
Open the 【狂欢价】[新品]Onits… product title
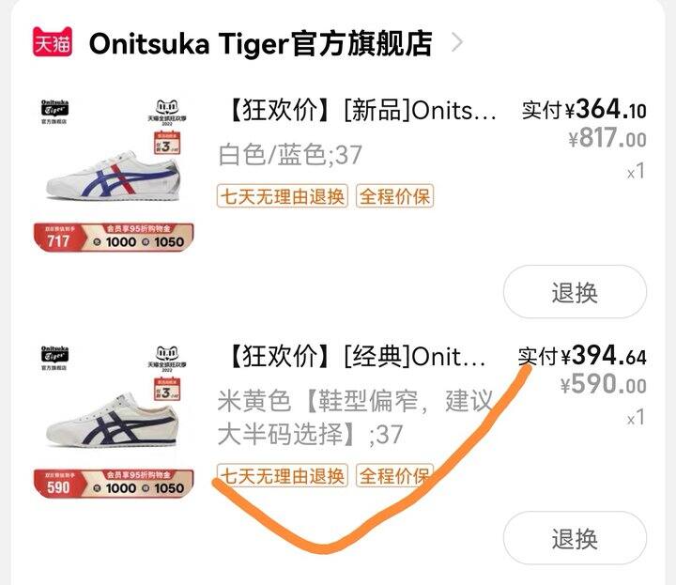pos(362,111)
